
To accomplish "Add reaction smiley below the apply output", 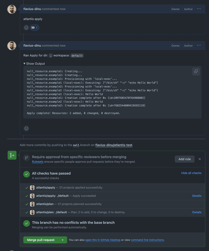I will 26,128.
